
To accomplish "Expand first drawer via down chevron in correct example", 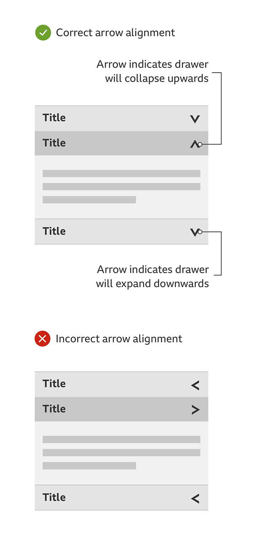I will pos(195,119).
